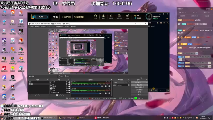Open the 工具(T) menu in OBS
This screenshot has height=120, width=213.
[x=67, y=26]
